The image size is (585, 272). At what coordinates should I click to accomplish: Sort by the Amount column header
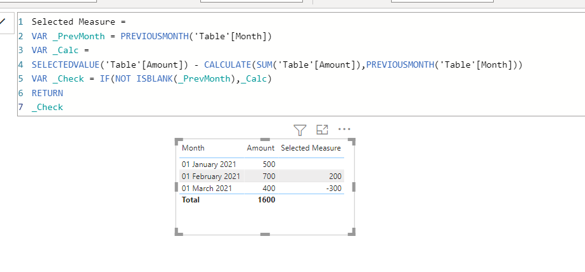click(x=260, y=148)
